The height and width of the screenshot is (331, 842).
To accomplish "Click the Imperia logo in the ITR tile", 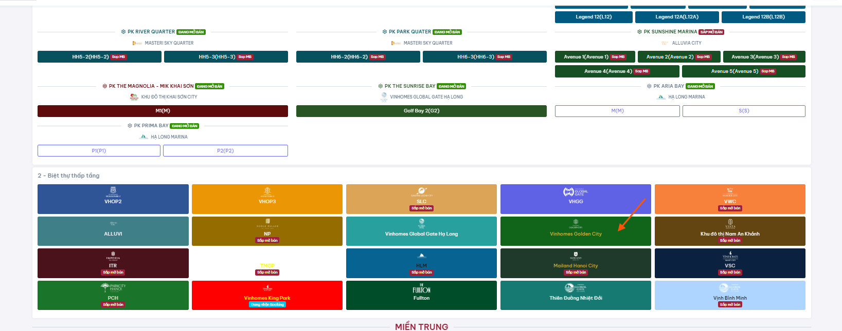I will click(x=113, y=256).
